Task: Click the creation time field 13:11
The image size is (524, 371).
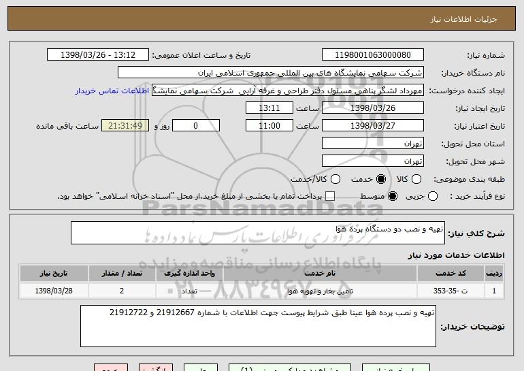Action: [269, 108]
